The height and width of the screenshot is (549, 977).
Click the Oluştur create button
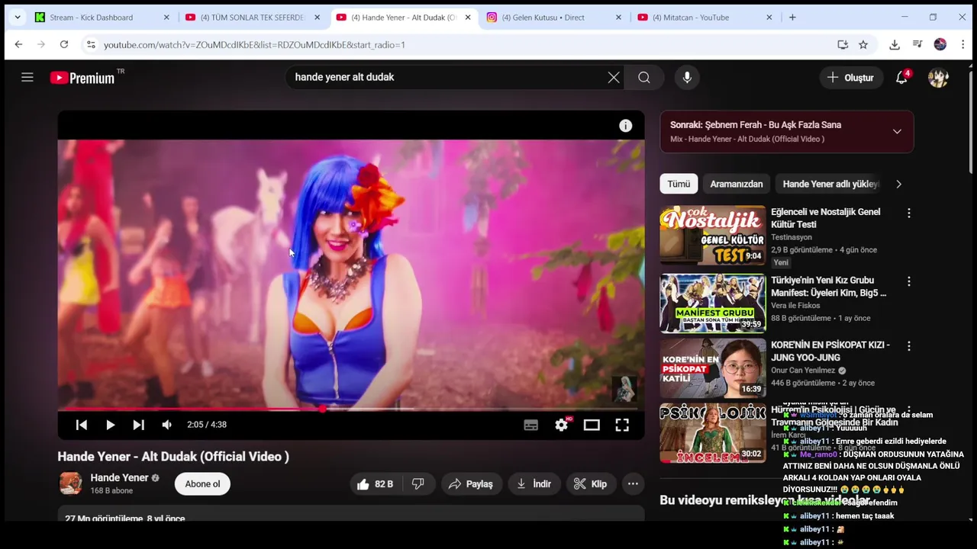850,77
